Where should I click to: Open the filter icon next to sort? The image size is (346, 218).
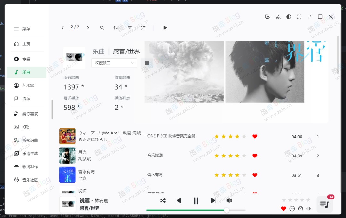(x=129, y=28)
